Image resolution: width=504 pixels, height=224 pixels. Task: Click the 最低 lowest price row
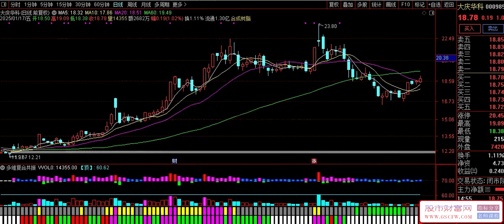480,131
